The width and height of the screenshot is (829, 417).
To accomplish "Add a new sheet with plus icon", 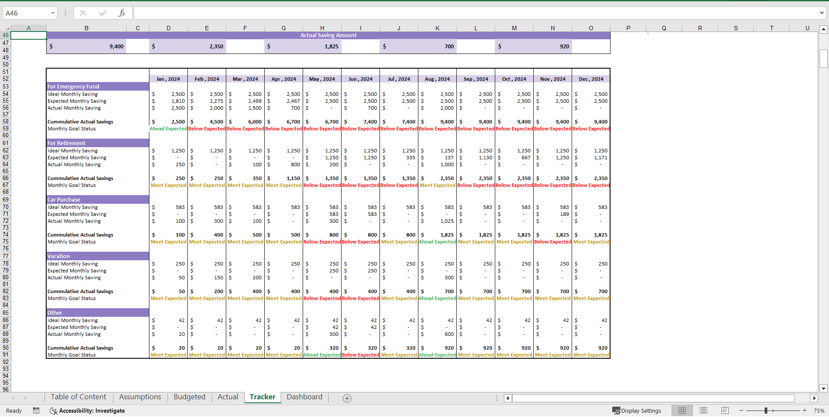I will click(347, 398).
